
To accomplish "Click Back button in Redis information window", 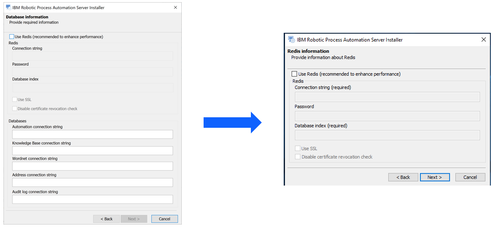I will pyautogui.click(x=403, y=177).
